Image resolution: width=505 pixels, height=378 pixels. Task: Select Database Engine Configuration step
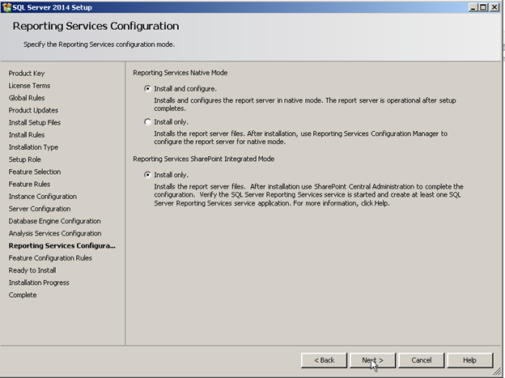(55, 221)
